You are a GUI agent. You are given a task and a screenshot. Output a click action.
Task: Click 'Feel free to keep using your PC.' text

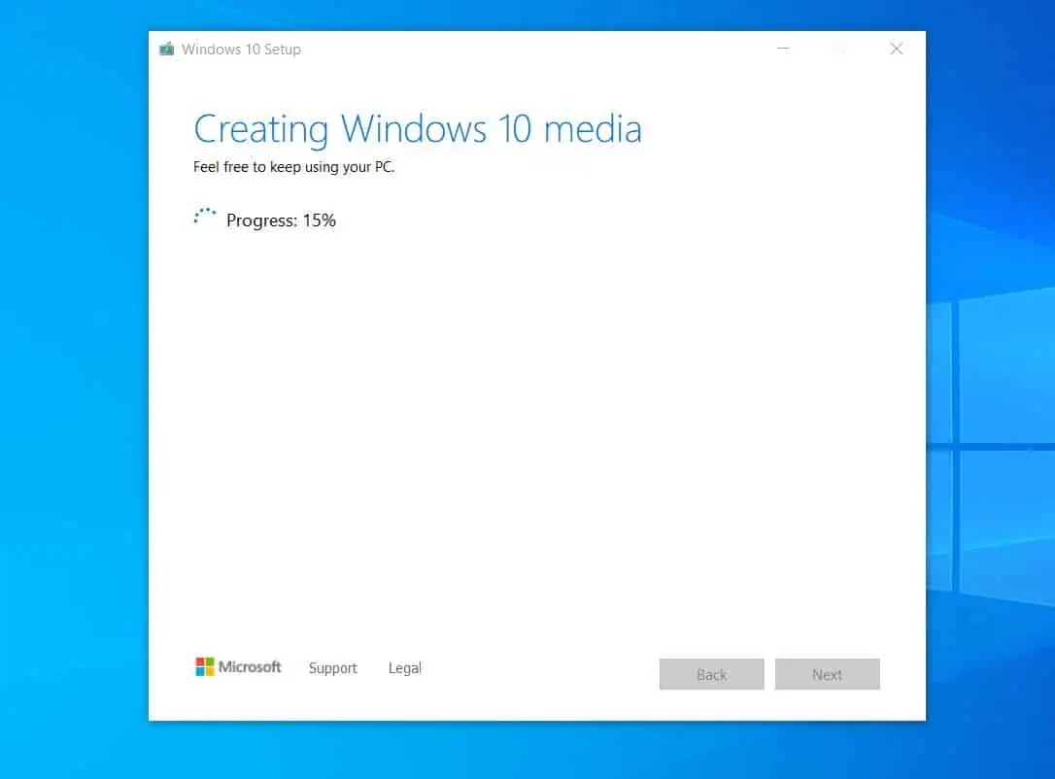pos(293,167)
